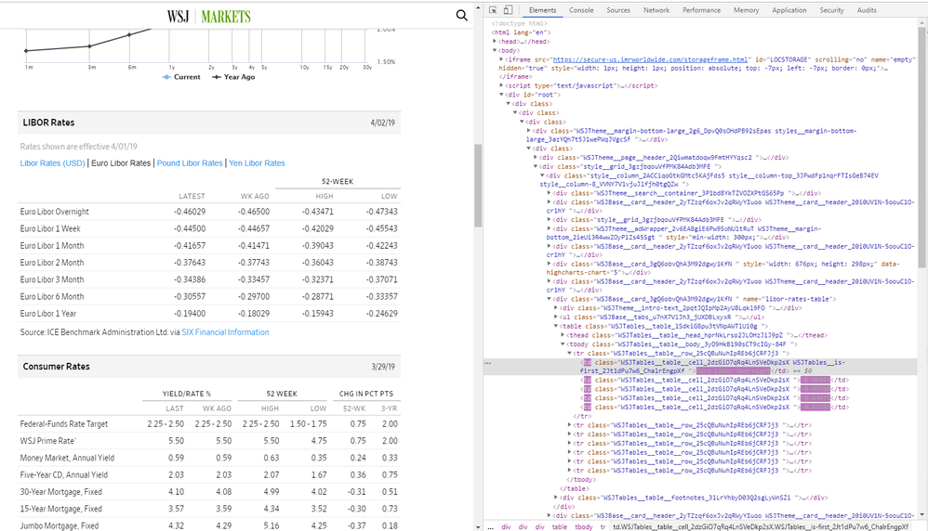Screen dimensions: 928x531
Task: Collapse the div id root node
Action: [x=501, y=95]
